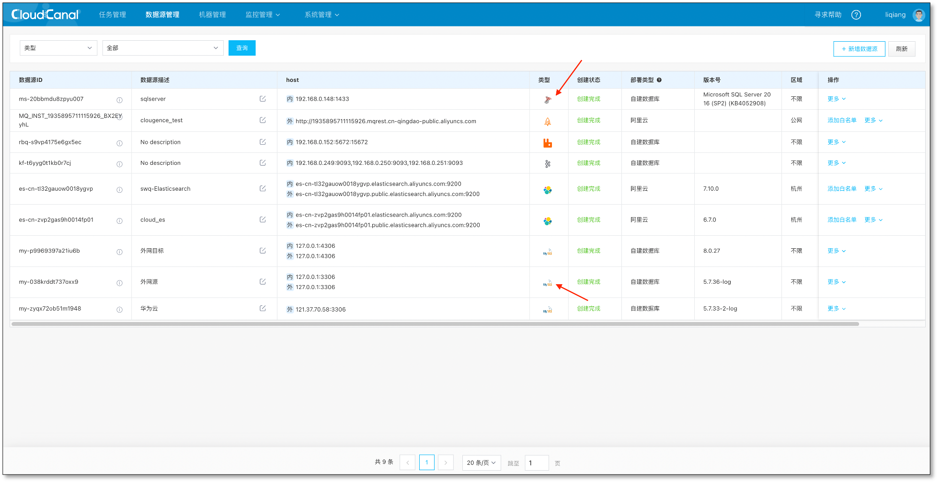Click the liqiang user avatar
The height and width of the screenshot is (485, 941).
click(918, 15)
